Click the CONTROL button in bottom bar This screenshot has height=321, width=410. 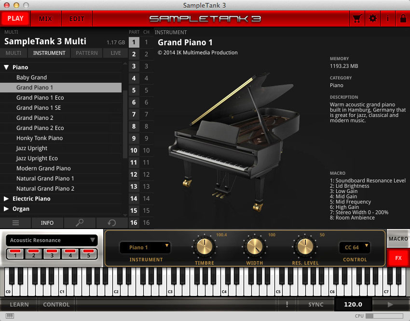point(56,304)
